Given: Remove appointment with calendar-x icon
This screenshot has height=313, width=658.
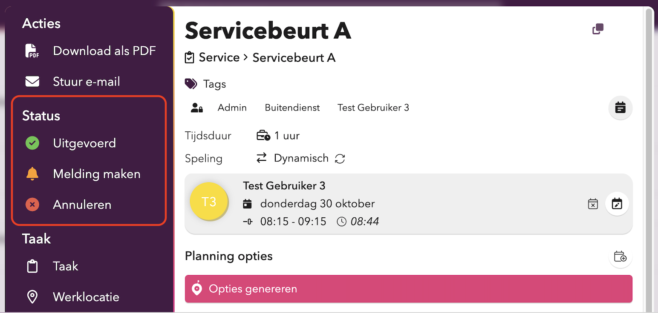Looking at the screenshot, I should pos(593,204).
